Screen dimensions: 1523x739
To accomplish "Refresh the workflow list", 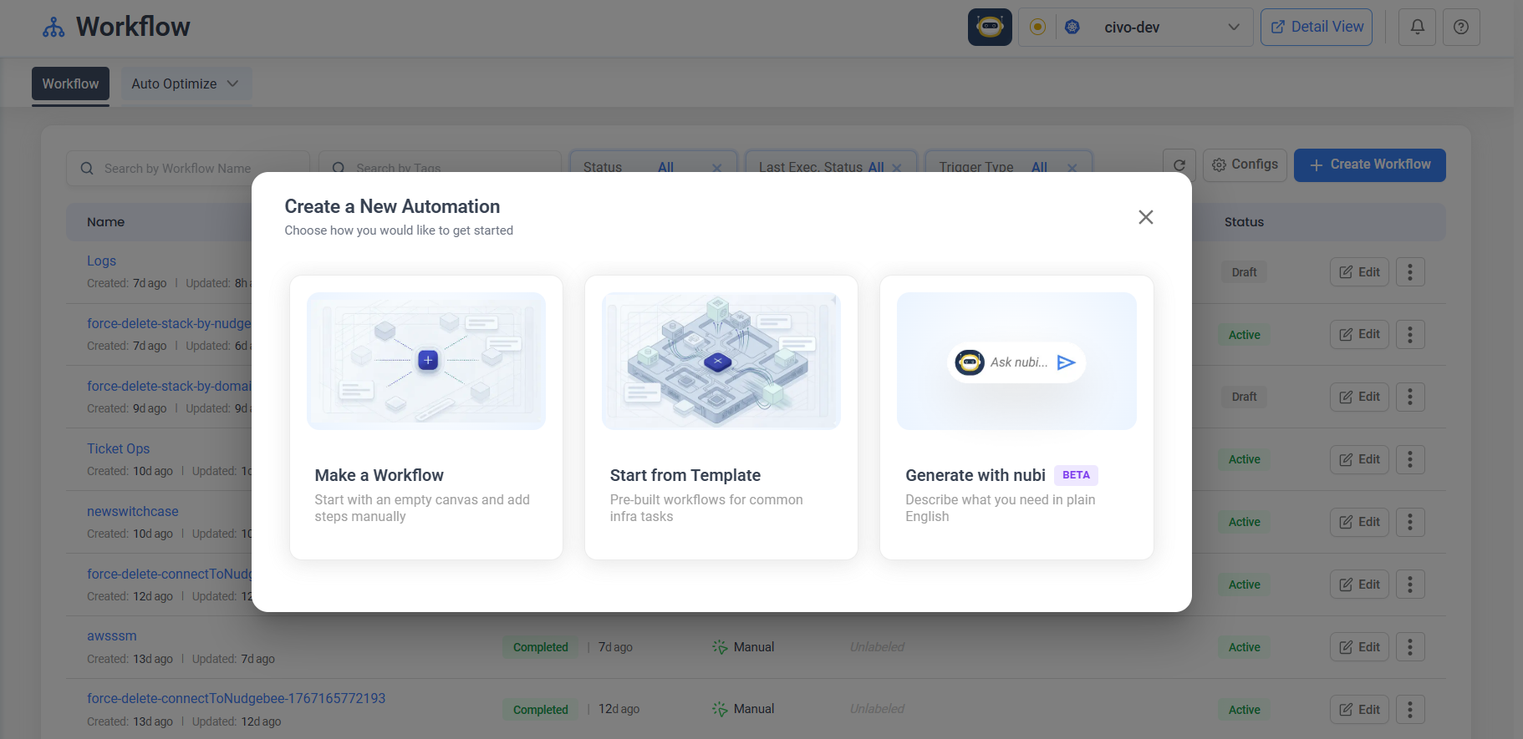I will [1179, 165].
